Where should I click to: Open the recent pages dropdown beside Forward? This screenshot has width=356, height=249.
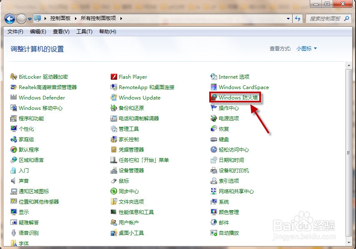(x=30, y=19)
